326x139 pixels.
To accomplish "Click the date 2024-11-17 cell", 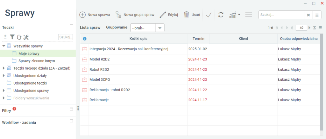I will [198, 100].
